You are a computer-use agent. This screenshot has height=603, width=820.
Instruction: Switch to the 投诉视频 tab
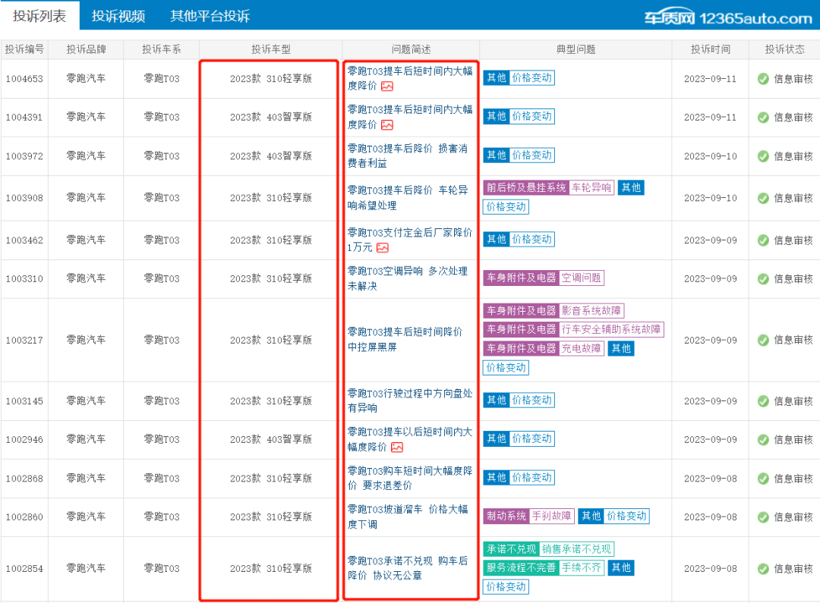(x=118, y=15)
